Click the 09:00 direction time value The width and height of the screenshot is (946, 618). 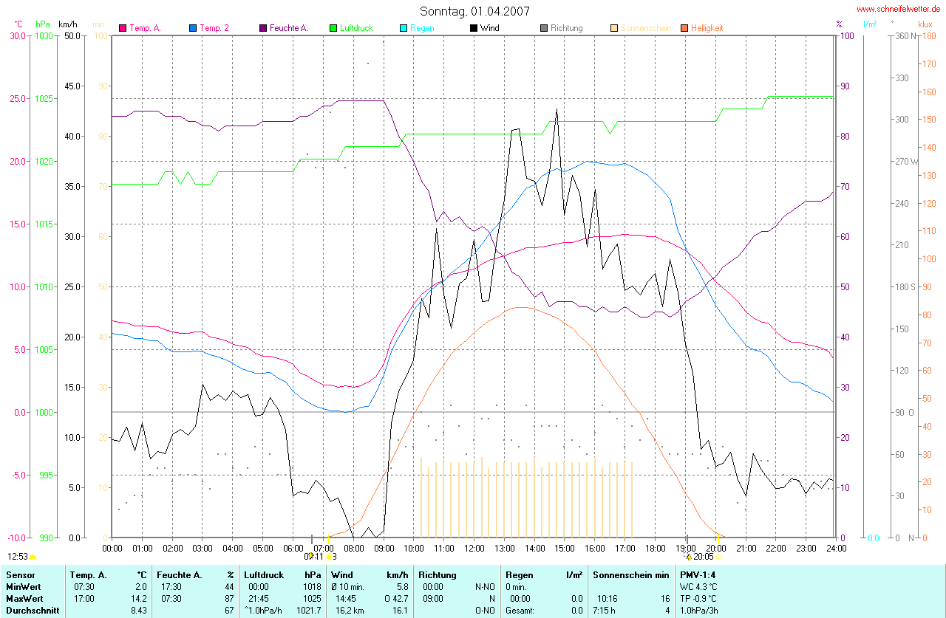pos(433,599)
